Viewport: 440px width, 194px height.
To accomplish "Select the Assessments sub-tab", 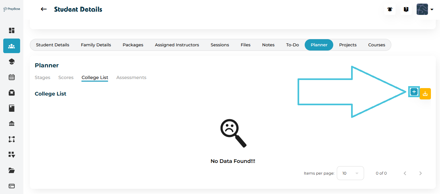I will [x=131, y=77].
